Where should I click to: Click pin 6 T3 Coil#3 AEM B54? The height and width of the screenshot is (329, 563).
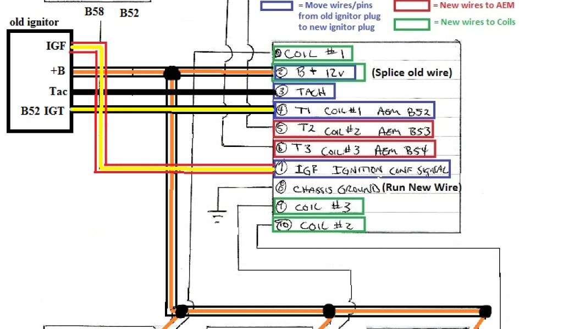click(x=354, y=149)
